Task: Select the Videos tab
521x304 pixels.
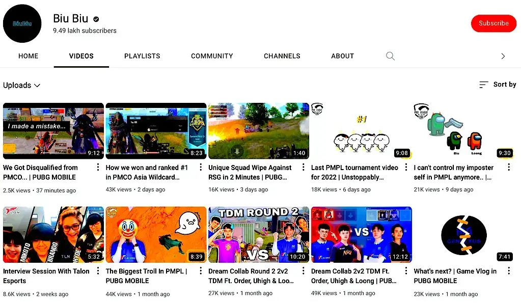Action: (x=81, y=56)
